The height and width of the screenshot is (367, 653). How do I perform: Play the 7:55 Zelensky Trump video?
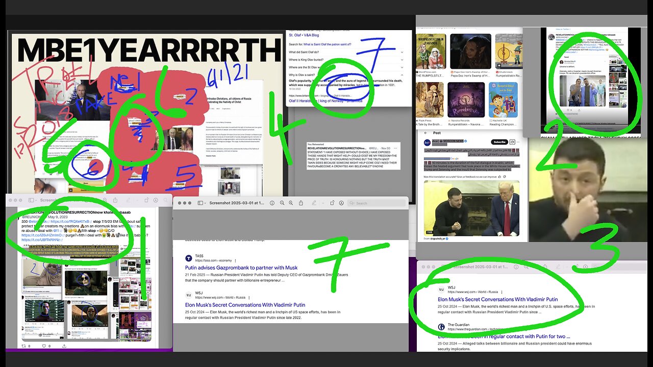point(472,208)
